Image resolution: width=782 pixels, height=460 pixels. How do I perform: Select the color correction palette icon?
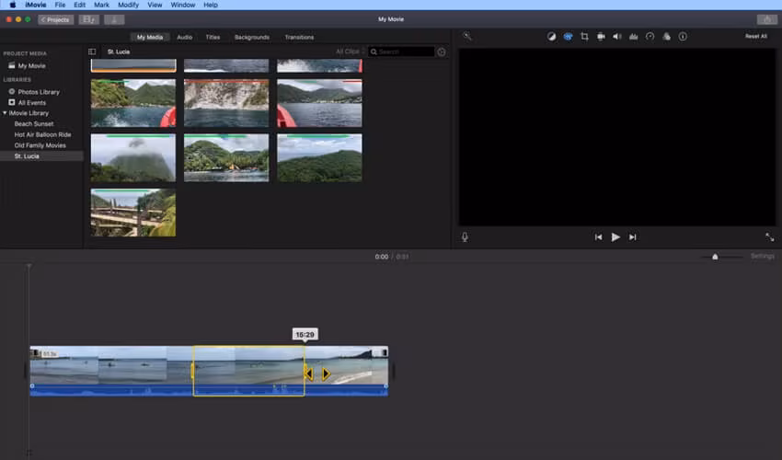pos(568,37)
